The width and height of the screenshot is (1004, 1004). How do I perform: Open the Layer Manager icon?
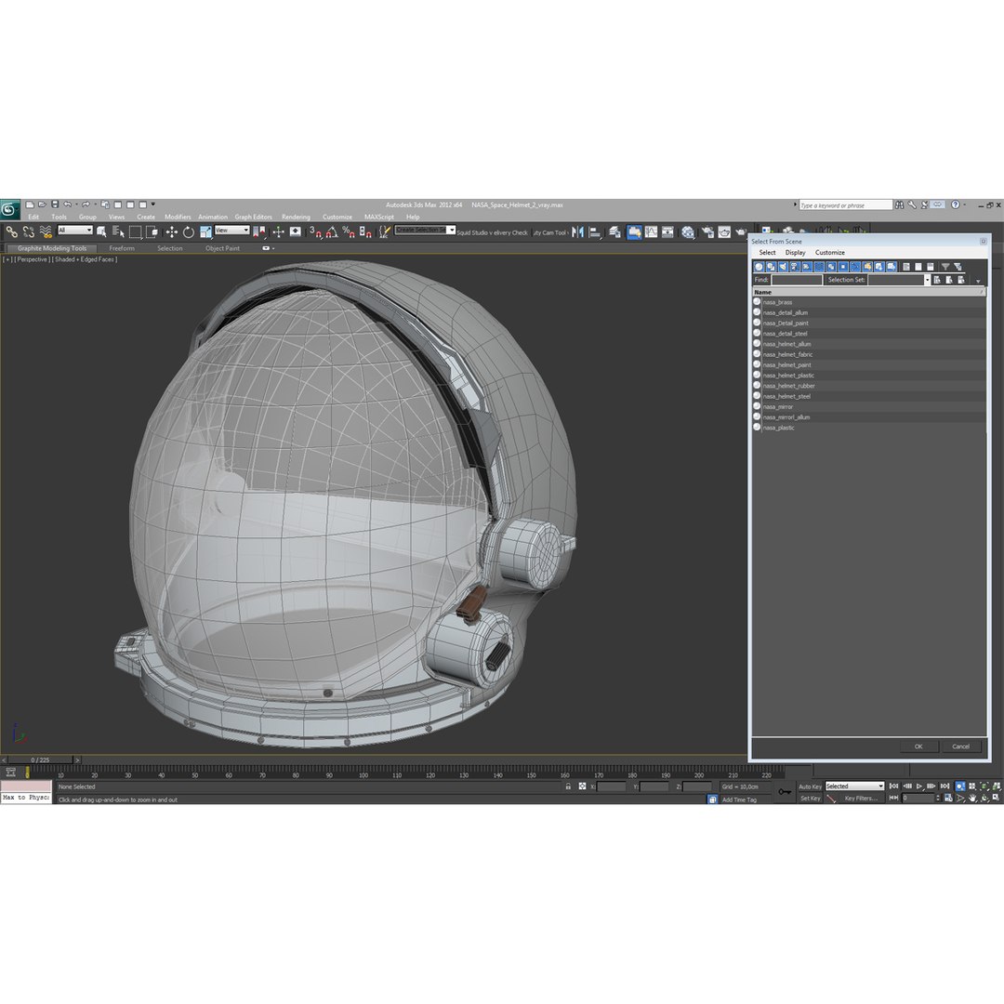614,231
